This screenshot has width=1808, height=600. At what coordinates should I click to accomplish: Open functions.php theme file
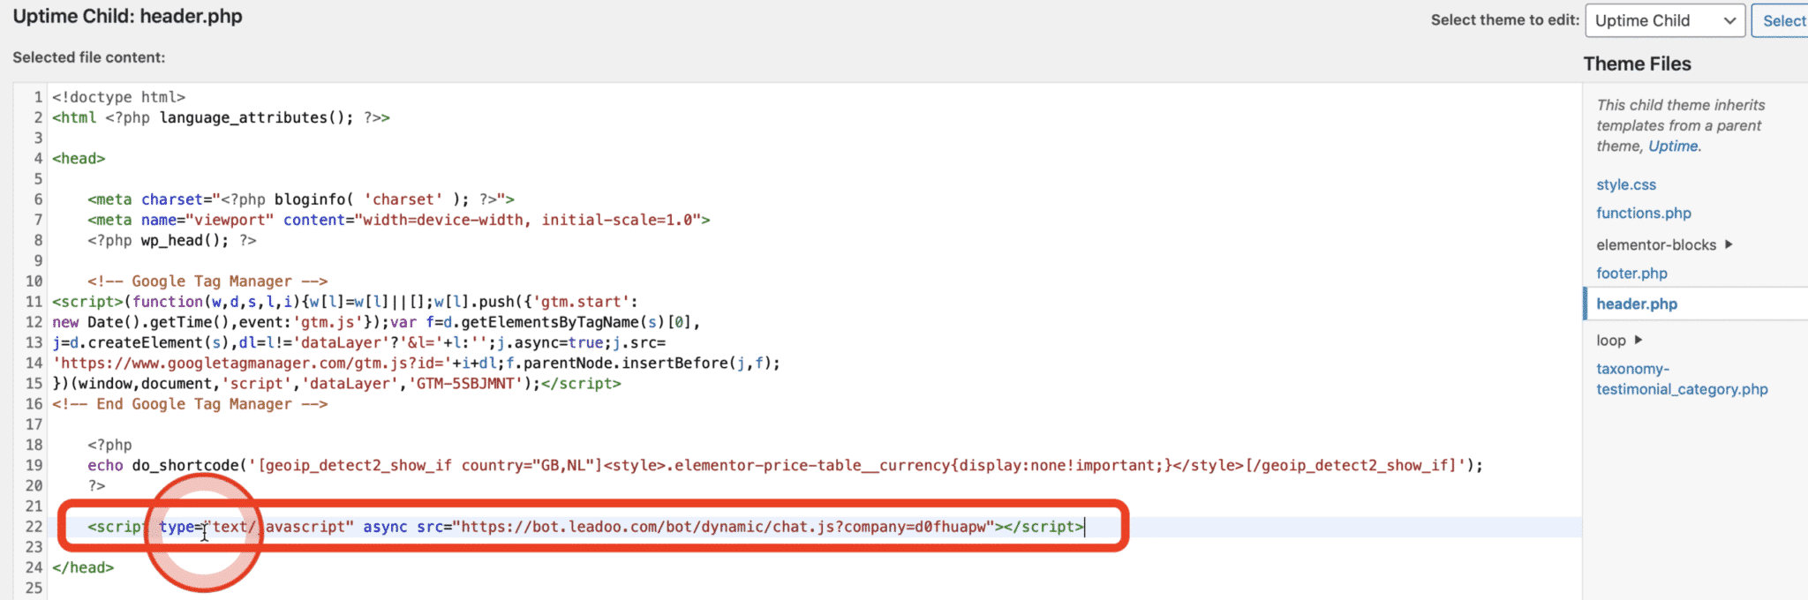[x=1644, y=213]
